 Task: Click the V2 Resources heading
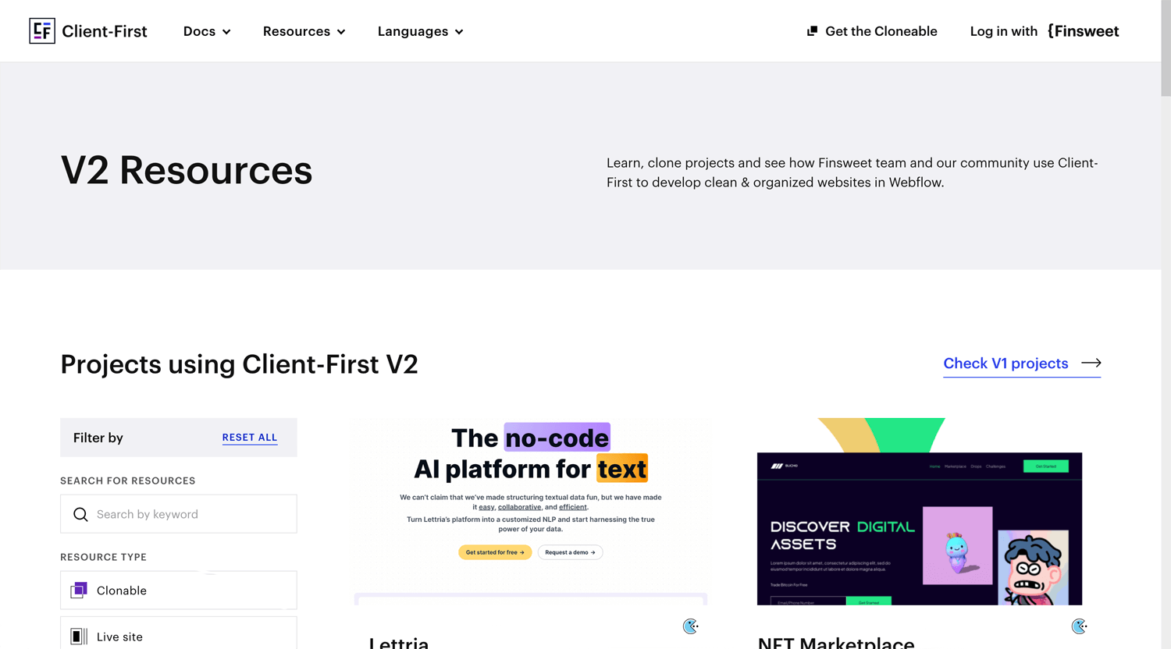[187, 170]
